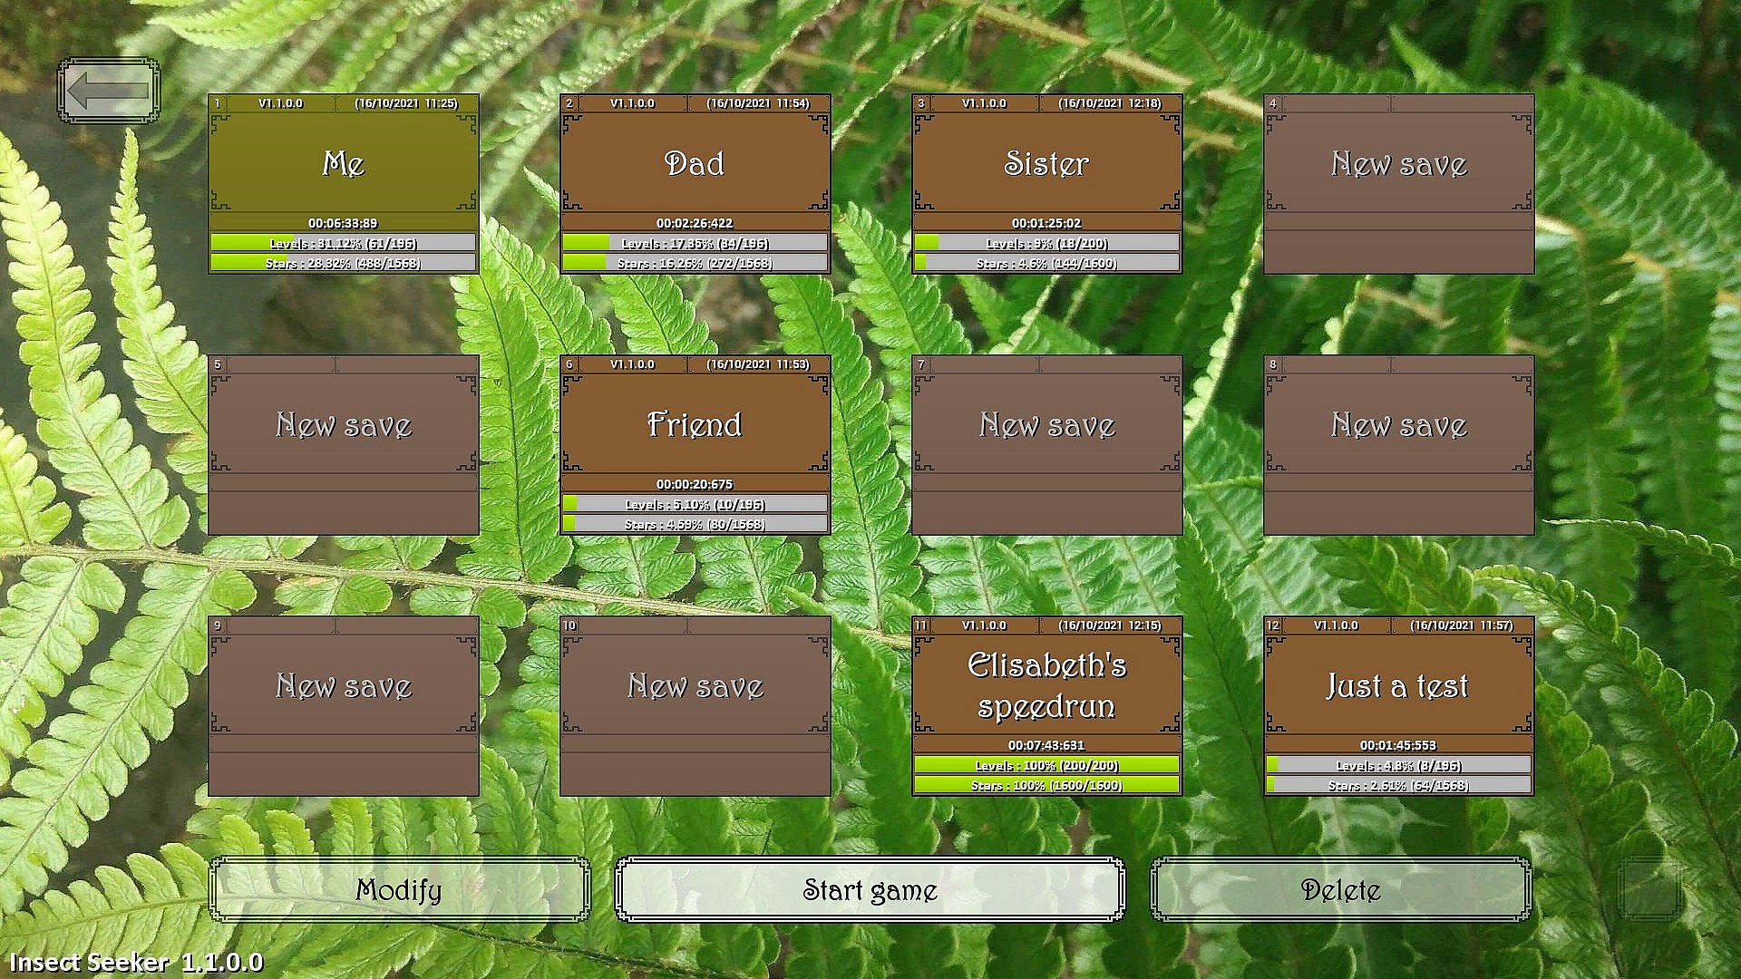Click the back arrow button
1741x979 pixels.
(x=109, y=91)
